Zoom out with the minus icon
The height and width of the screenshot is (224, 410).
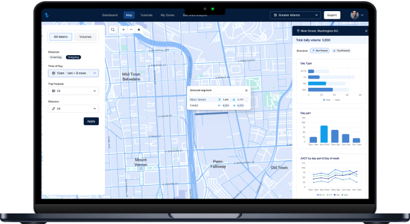click(131, 30)
